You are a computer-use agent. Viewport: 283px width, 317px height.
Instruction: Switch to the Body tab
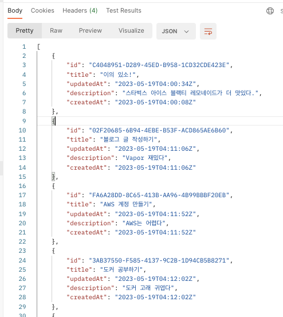[x=15, y=10]
